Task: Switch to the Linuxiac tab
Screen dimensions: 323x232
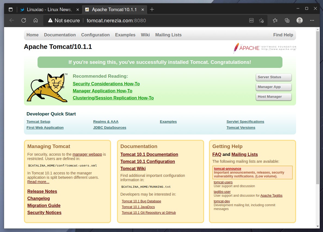Action: pos(50,10)
